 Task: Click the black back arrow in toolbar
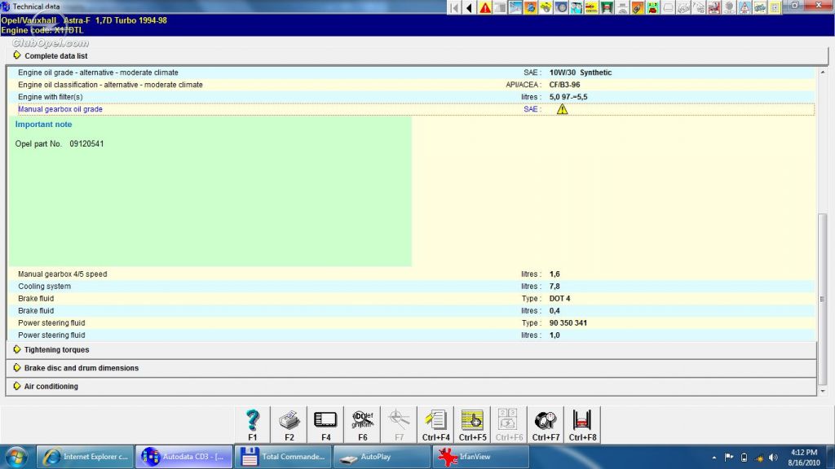pyautogui.click(x=469, y=7)
